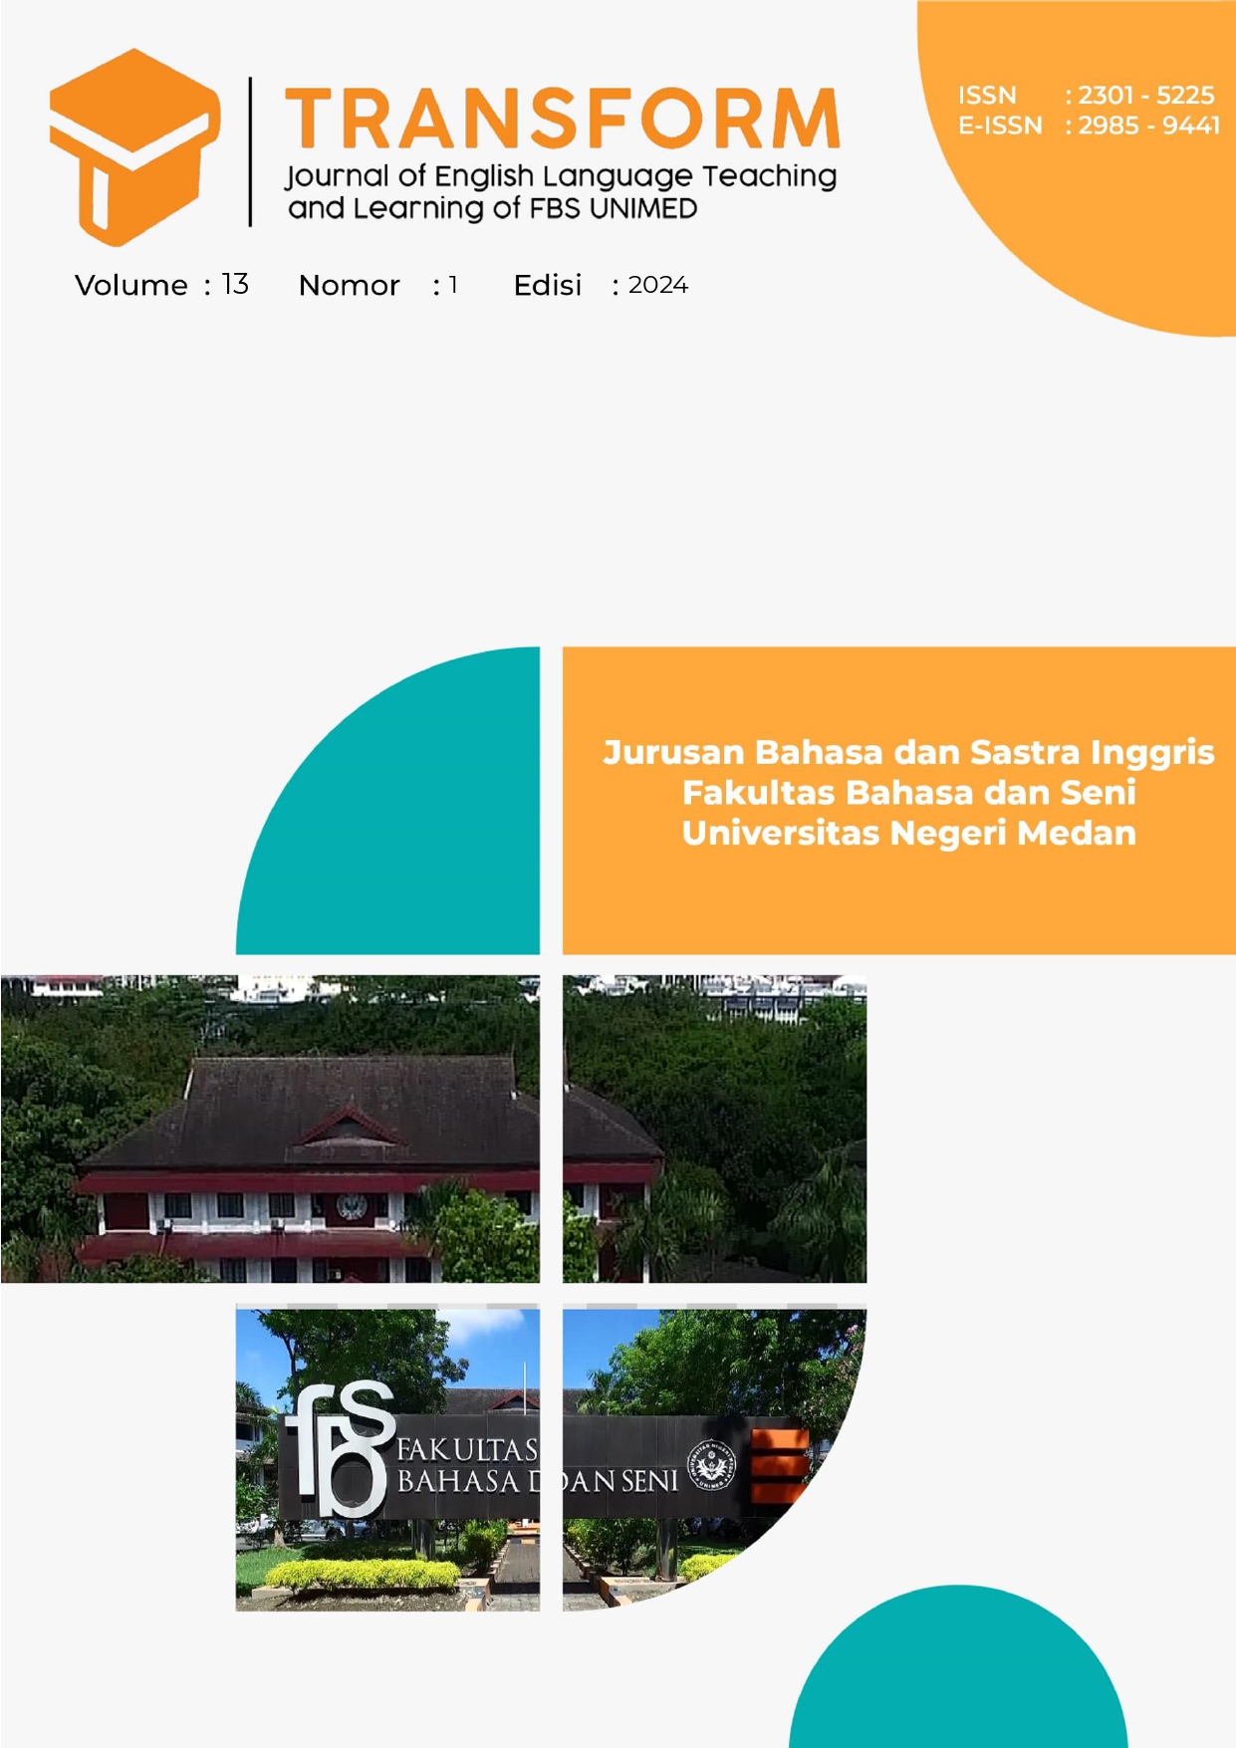Click the 'Nomor : 1' text

pos(378,286)
